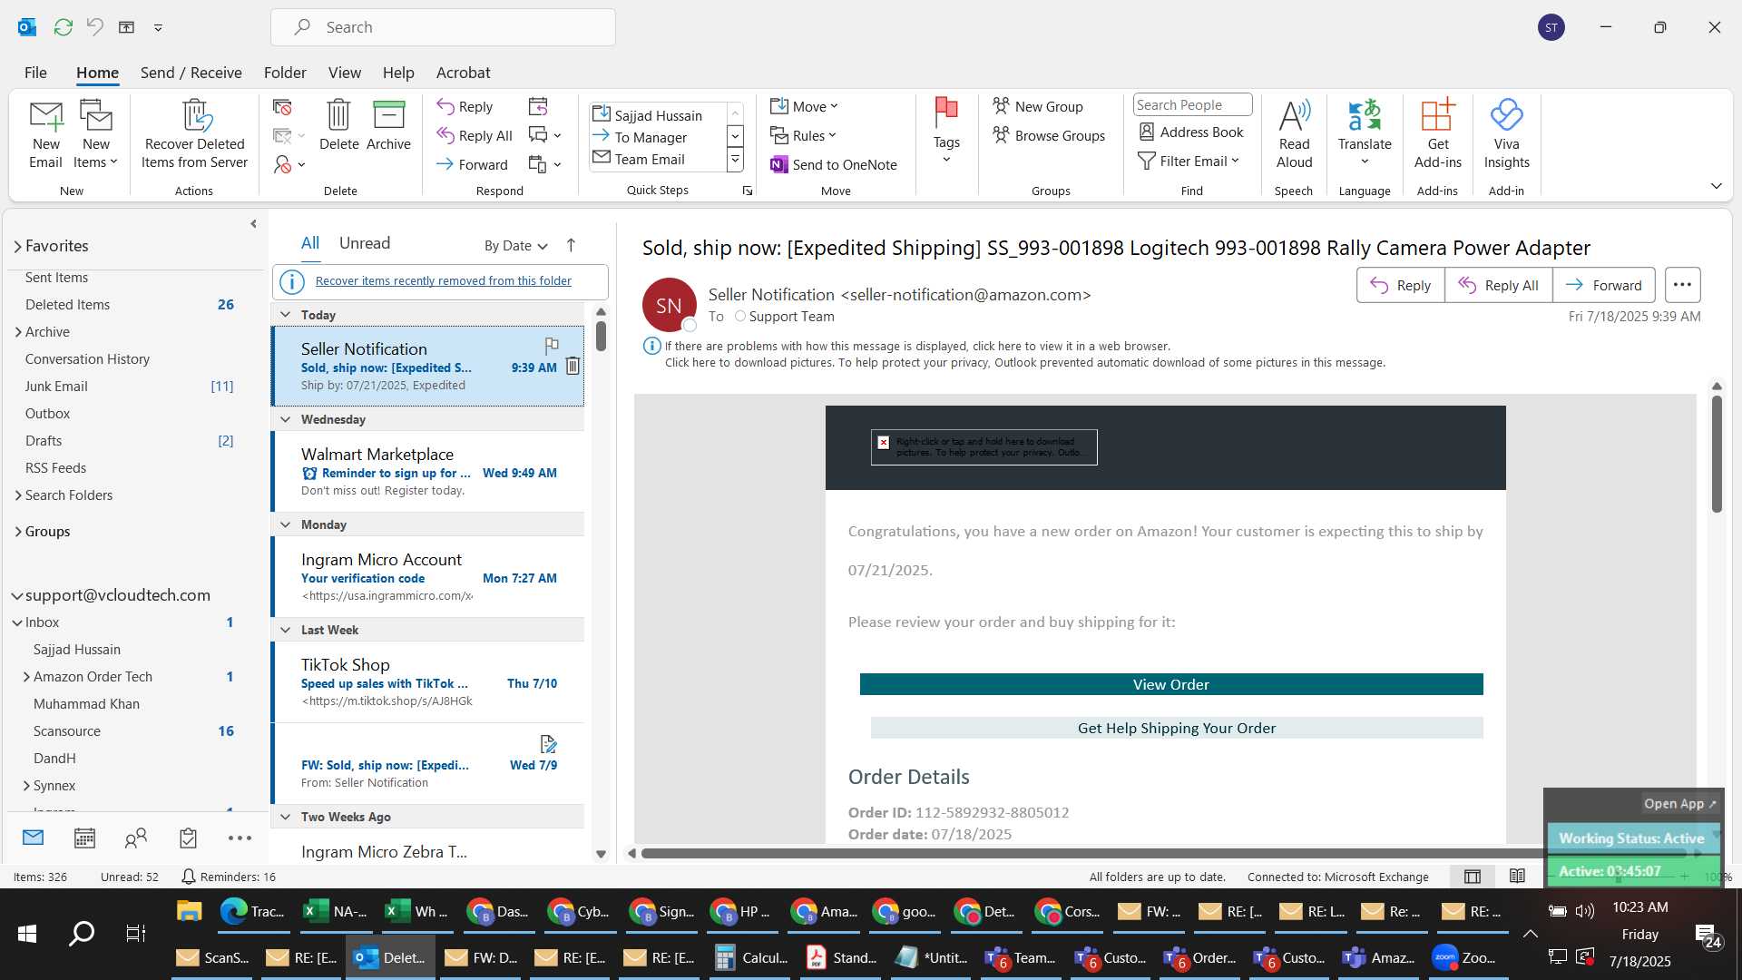Click Reply in the reading pane
Image resolution: width=1742 pixels, height=980 pixels.
pos(1400,285)
